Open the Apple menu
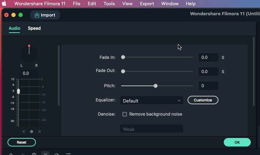This screenshot has width=260, height=155. click(4, 4)
